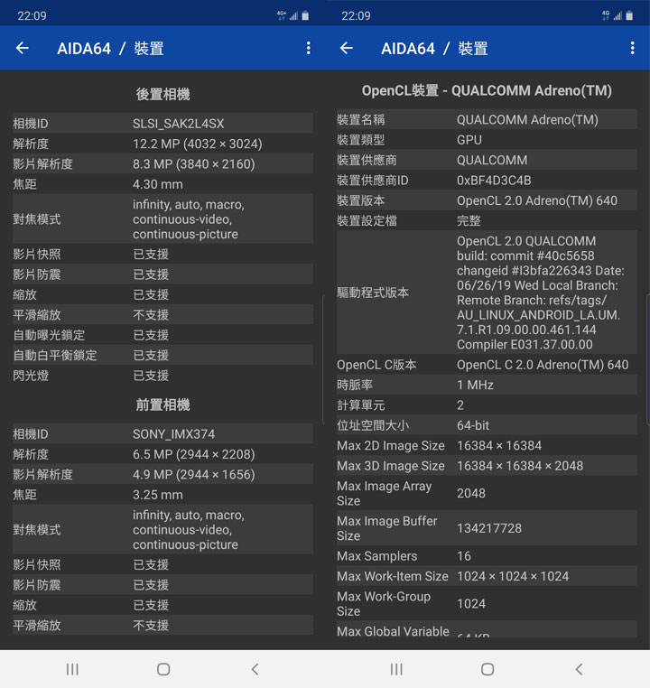
Task: Tap the 驅動程式版本 label
Action: (x=373, y=293)
